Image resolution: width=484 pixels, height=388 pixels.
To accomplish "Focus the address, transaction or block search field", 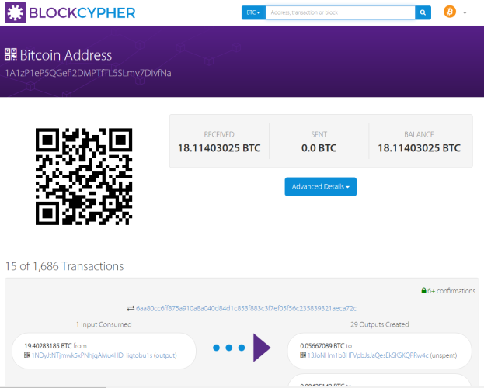I will pyautogui.click(x=340, y=12).
